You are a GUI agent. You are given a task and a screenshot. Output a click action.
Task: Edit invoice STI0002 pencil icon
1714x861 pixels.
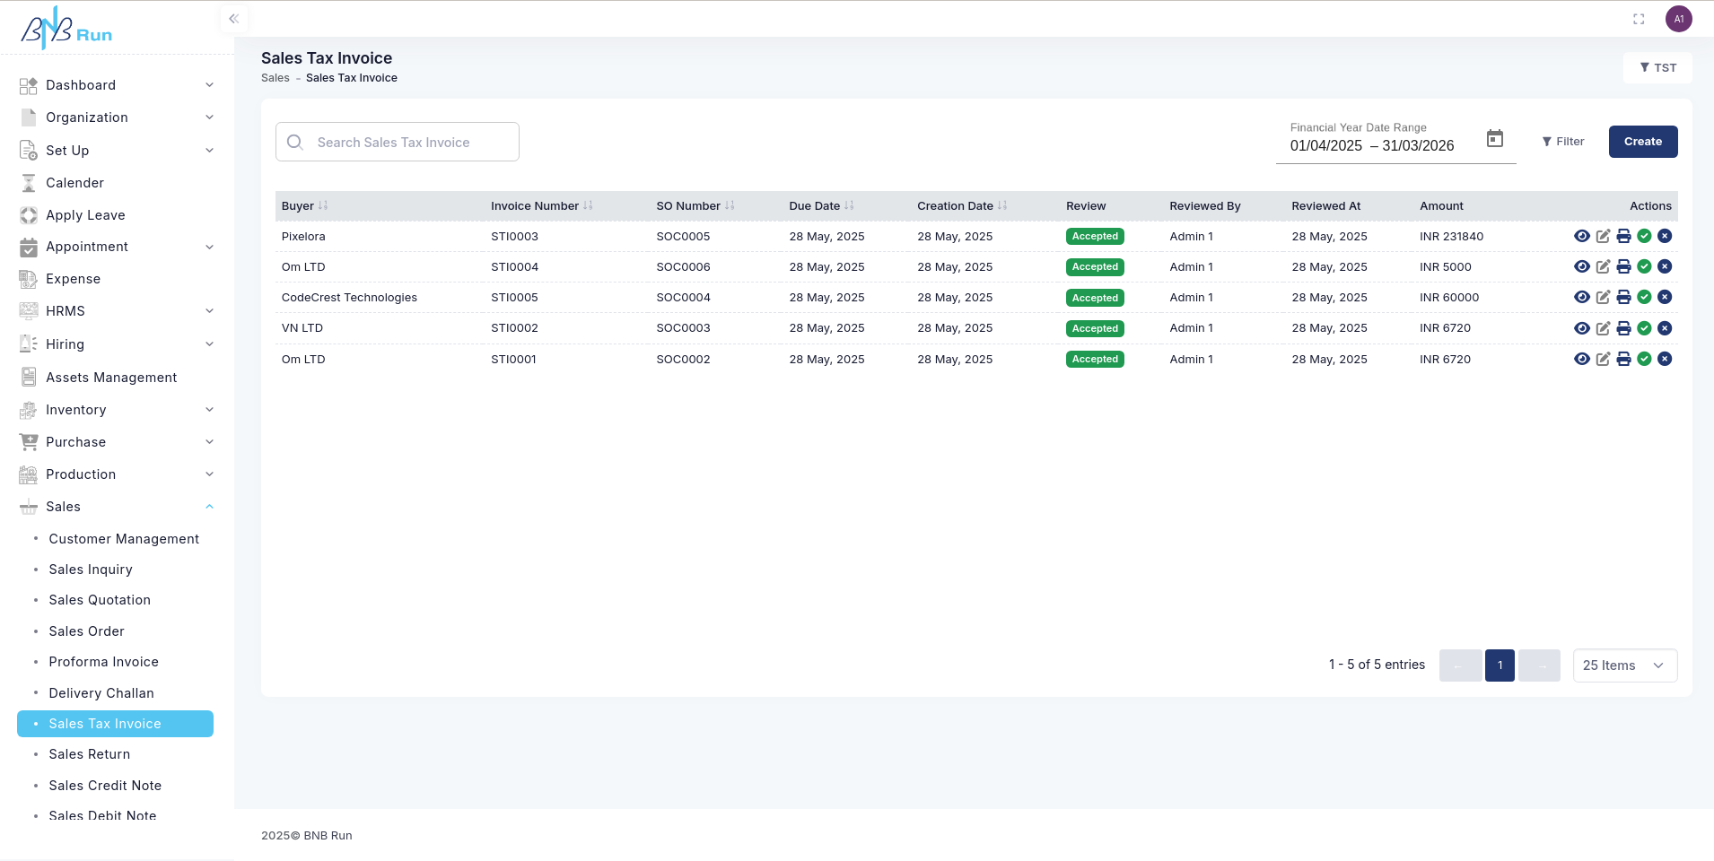1603,328
